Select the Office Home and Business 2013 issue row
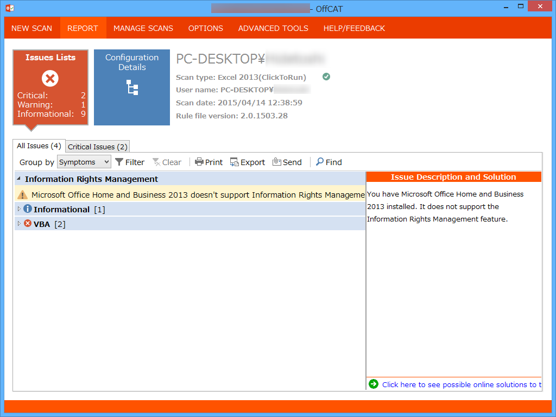556x417 pixels. (x=190, y=195)
